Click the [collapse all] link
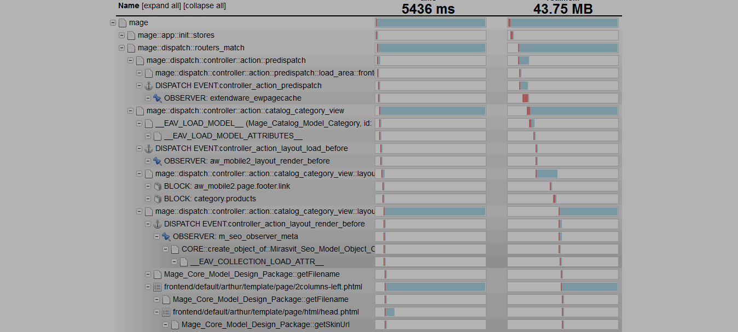Screen dimensions: 738x332 click(205, 6)
